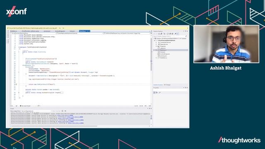Image resolution: width=265 pixels, height=149 pixels.
Task: Click the Property Pages icon in Properties panel
Action: click(160, 93)
